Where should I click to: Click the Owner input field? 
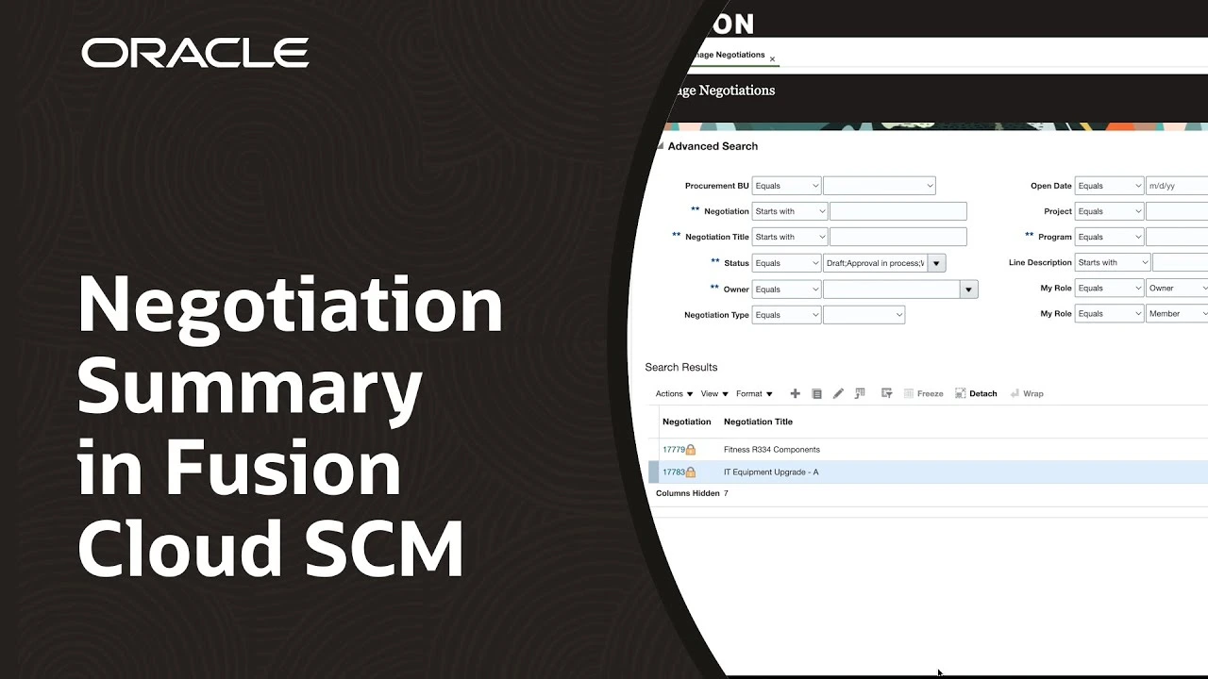(892, 290)
